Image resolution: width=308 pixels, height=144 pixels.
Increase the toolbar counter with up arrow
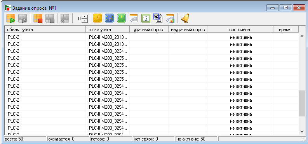coord(84,17)
